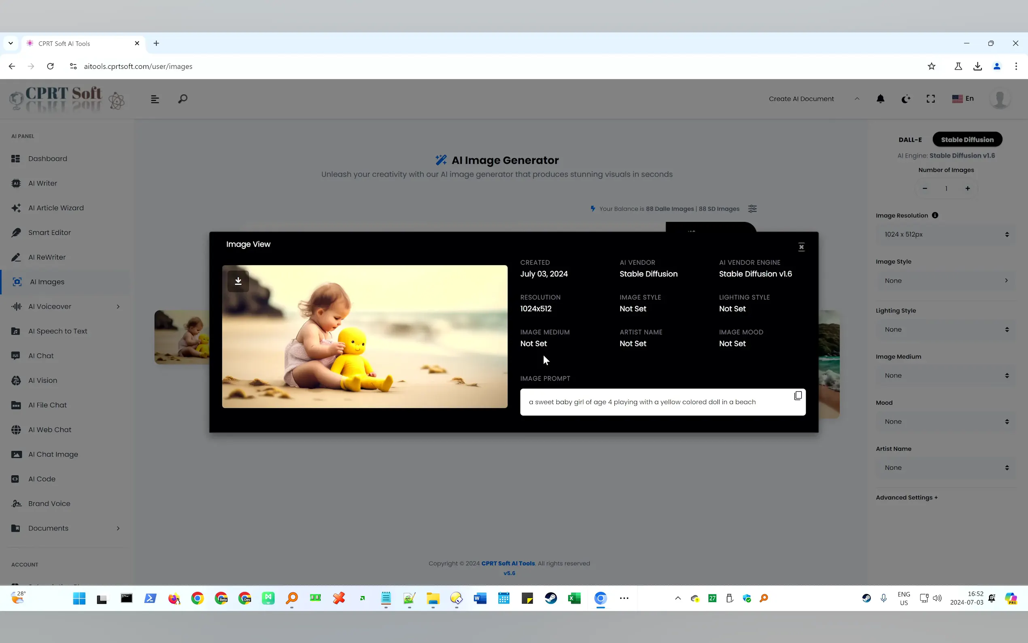This screenshot has width=1028, height=643.
Task: Open Image Resolution dropdown
Action: (945, 234)
